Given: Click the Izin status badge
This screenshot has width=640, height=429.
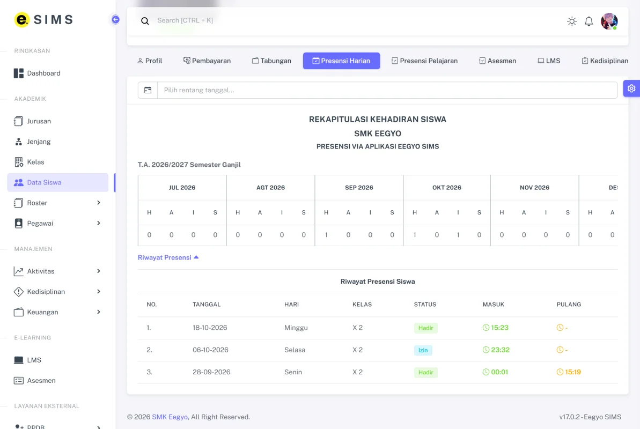Looking at the screenshot, I should 423,350.
